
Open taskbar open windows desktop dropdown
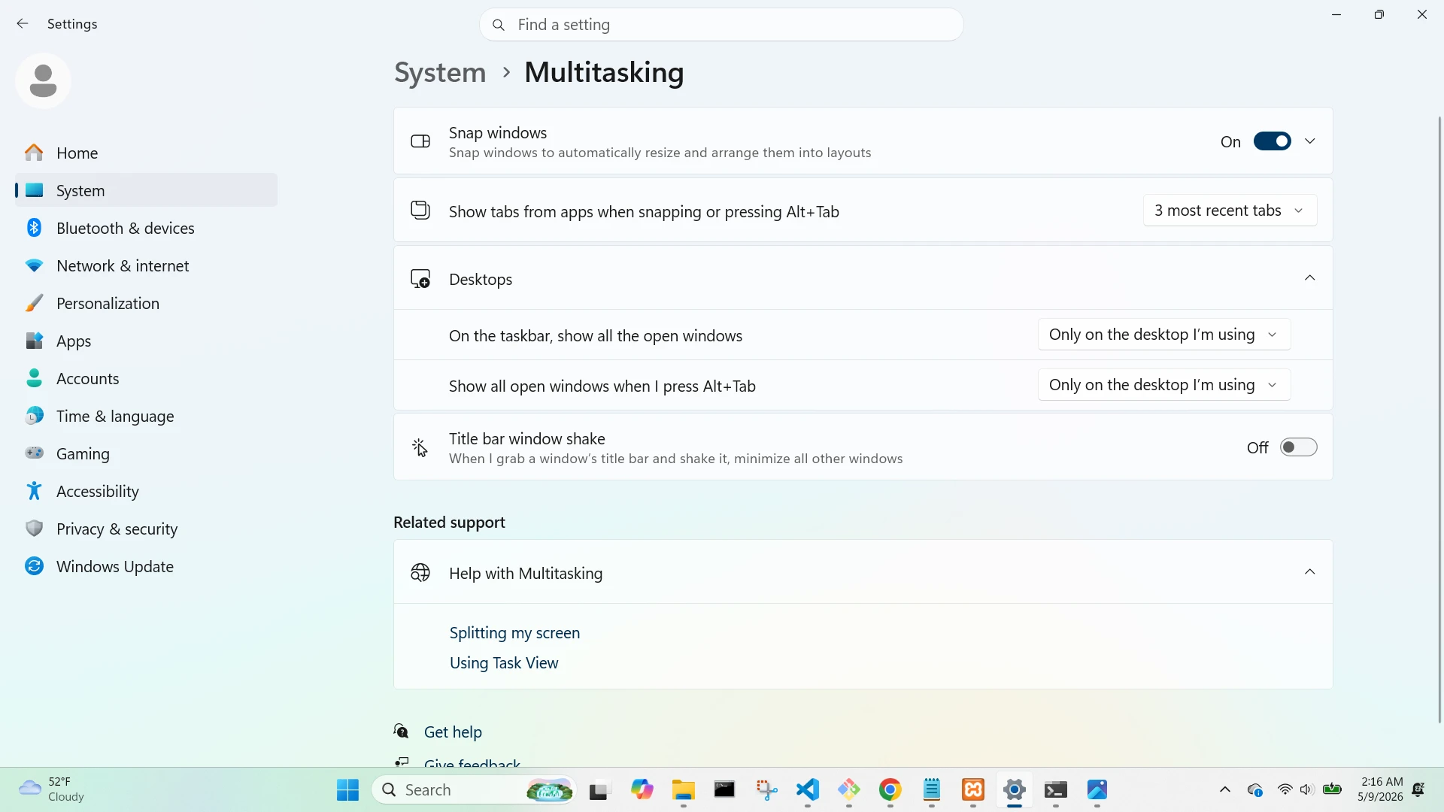(x=1164, y=335)
